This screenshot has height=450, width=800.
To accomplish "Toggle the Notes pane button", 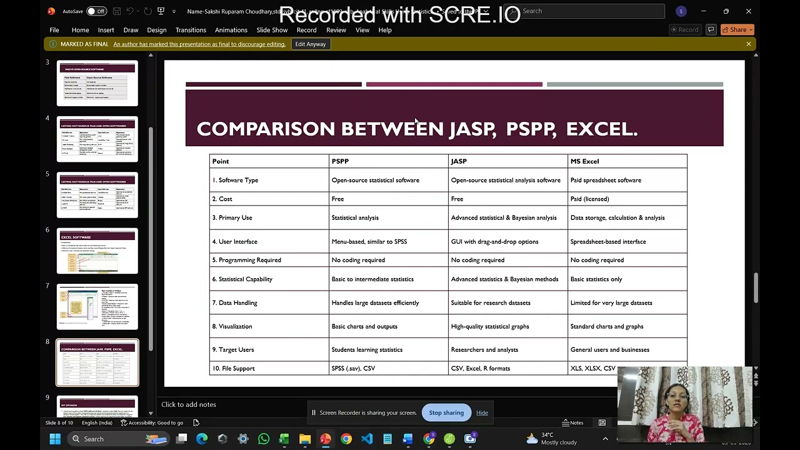I will click(573, 423).
